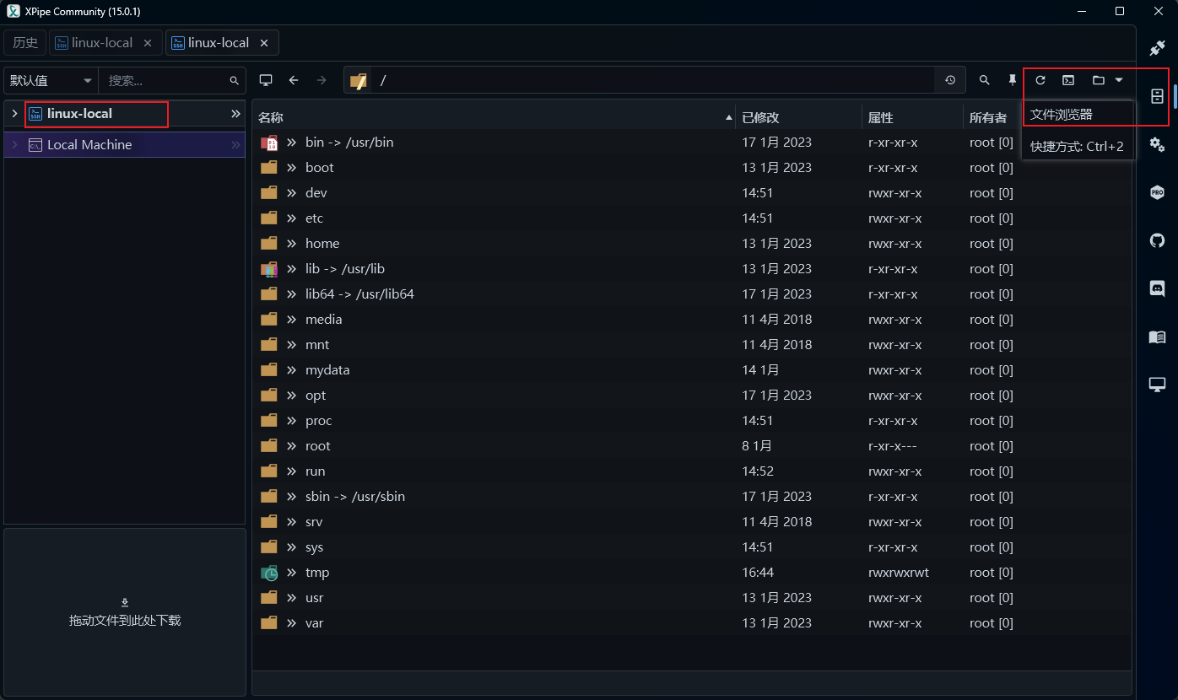The image size is (1178, 700).
Task: Click the pin icon in toolbar
Action: pyautogui.click(x=1013, y=80)
